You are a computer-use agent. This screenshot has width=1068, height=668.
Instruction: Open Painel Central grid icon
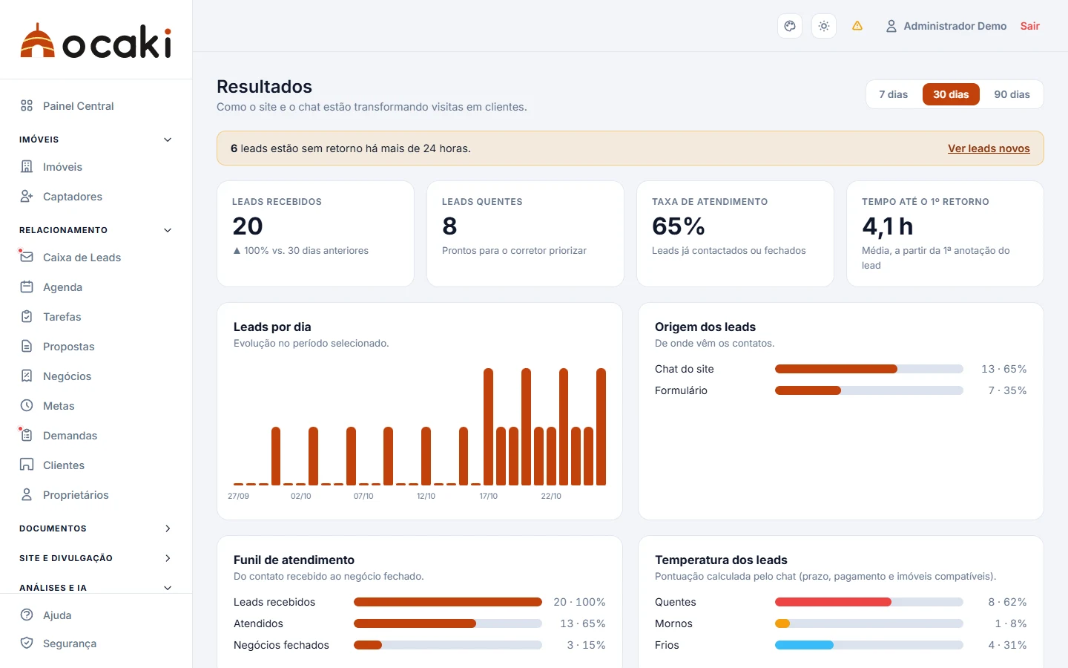pyautogui.click(x=27, y=106)
